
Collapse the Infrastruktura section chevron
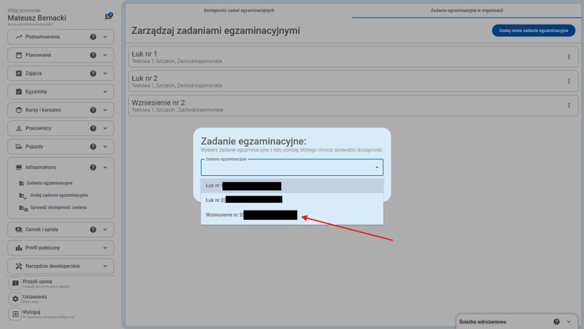[x=106, y=167]
